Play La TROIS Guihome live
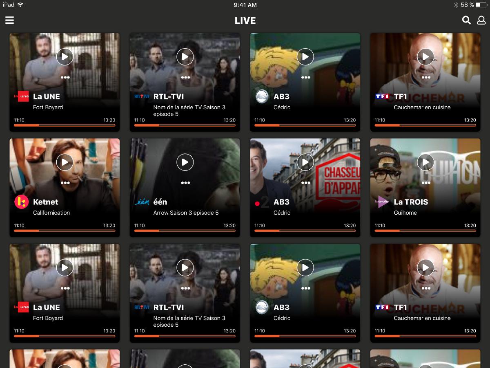This screenshot has width=490, height=368. (425, 162)
